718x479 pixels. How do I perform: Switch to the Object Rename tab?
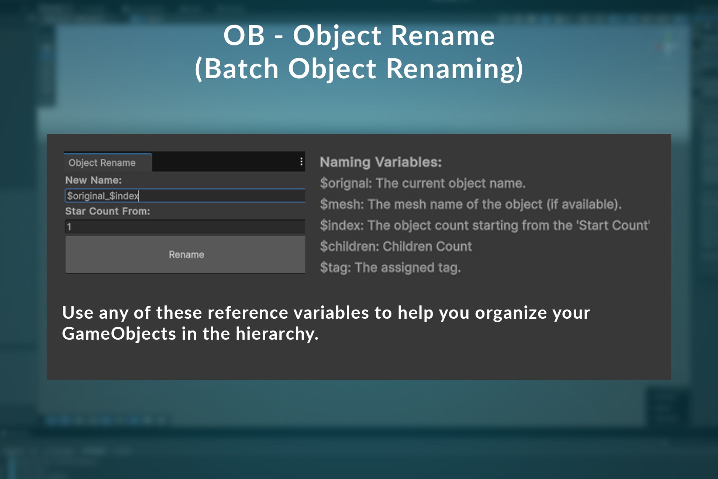coord(102,163)
